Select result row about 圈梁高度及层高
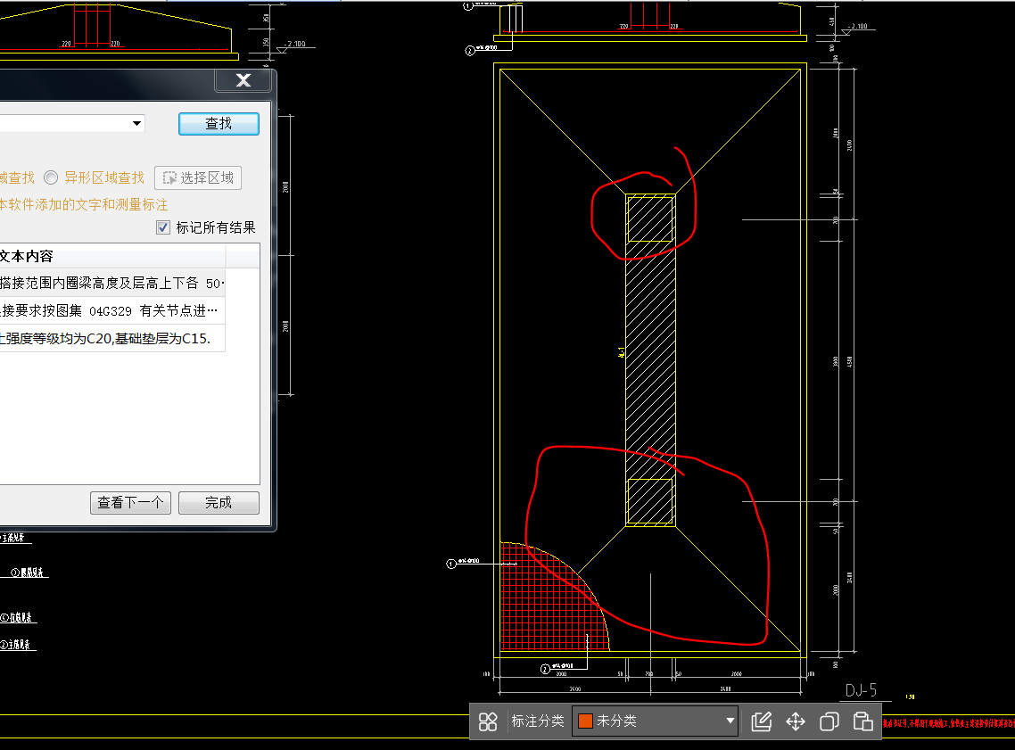 click(x=112, y=283)
